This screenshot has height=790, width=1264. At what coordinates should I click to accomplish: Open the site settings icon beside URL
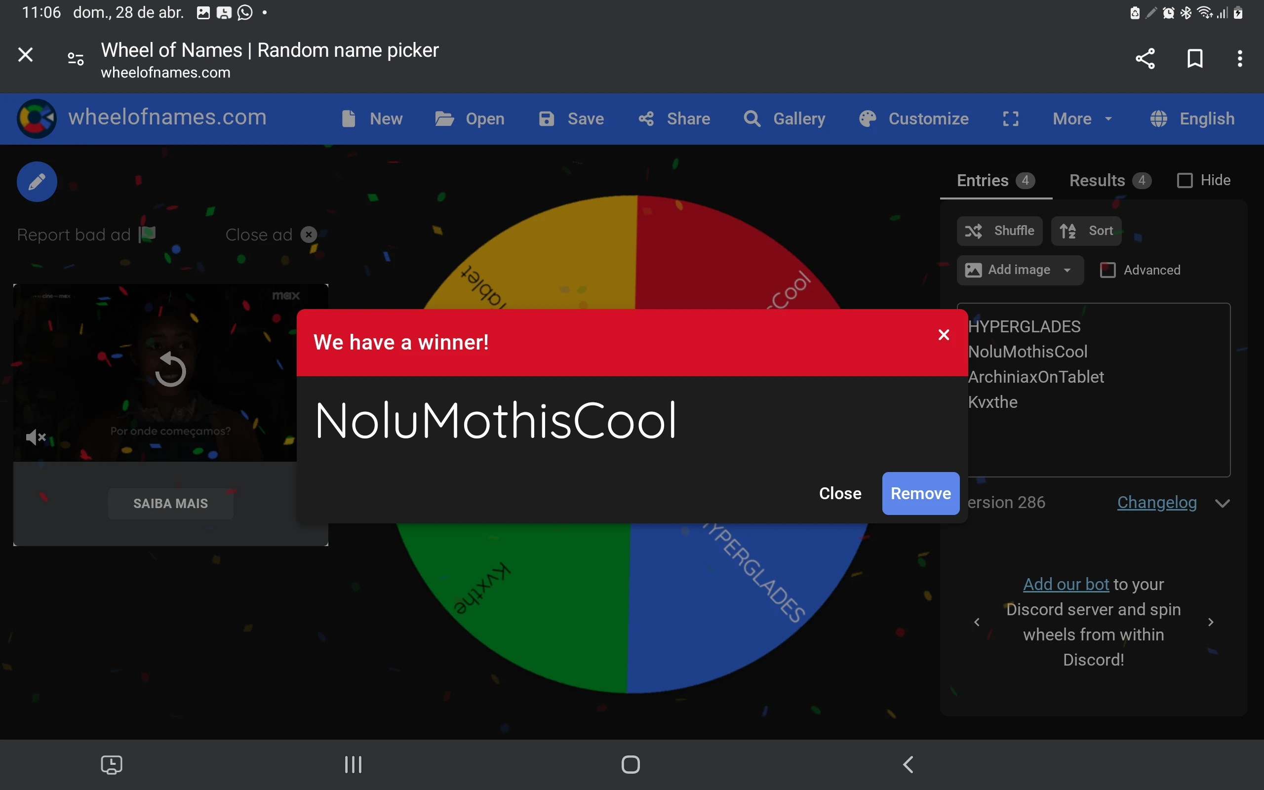tap(76, 59)
